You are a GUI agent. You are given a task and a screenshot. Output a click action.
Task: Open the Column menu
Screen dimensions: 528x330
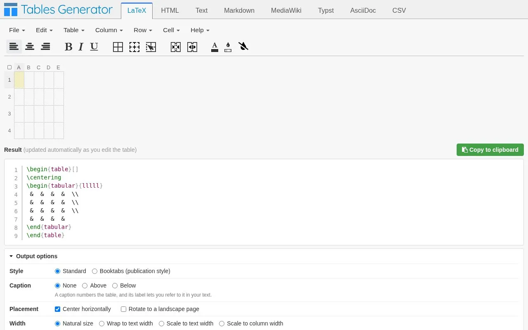tap(109, 30)
